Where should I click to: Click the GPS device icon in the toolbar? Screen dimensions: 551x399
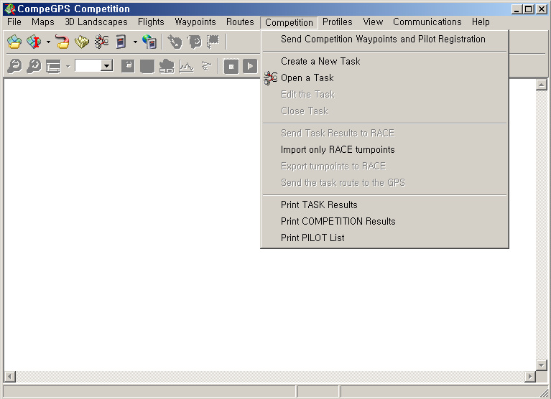tap(121, 42)
